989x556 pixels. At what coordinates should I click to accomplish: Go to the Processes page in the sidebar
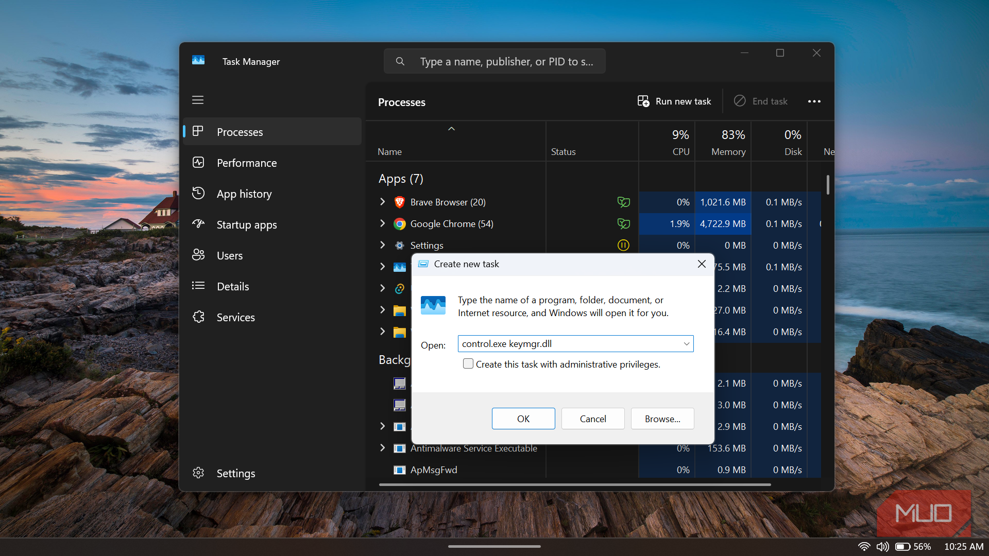[272, 132]
